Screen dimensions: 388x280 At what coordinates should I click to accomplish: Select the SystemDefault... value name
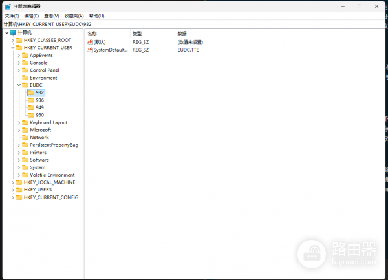[111, 50]
